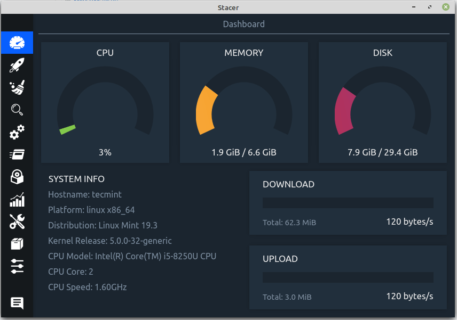The image size is (457, 320).
Task: View Resources via the bar chart icon
Action: (17, 199)
